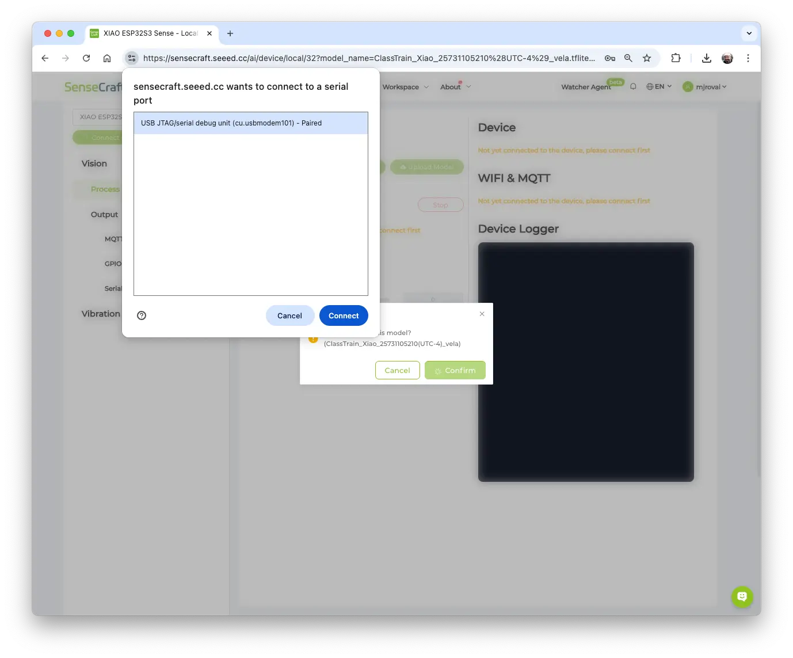Expand the tab search chevron

coord(749,33)
